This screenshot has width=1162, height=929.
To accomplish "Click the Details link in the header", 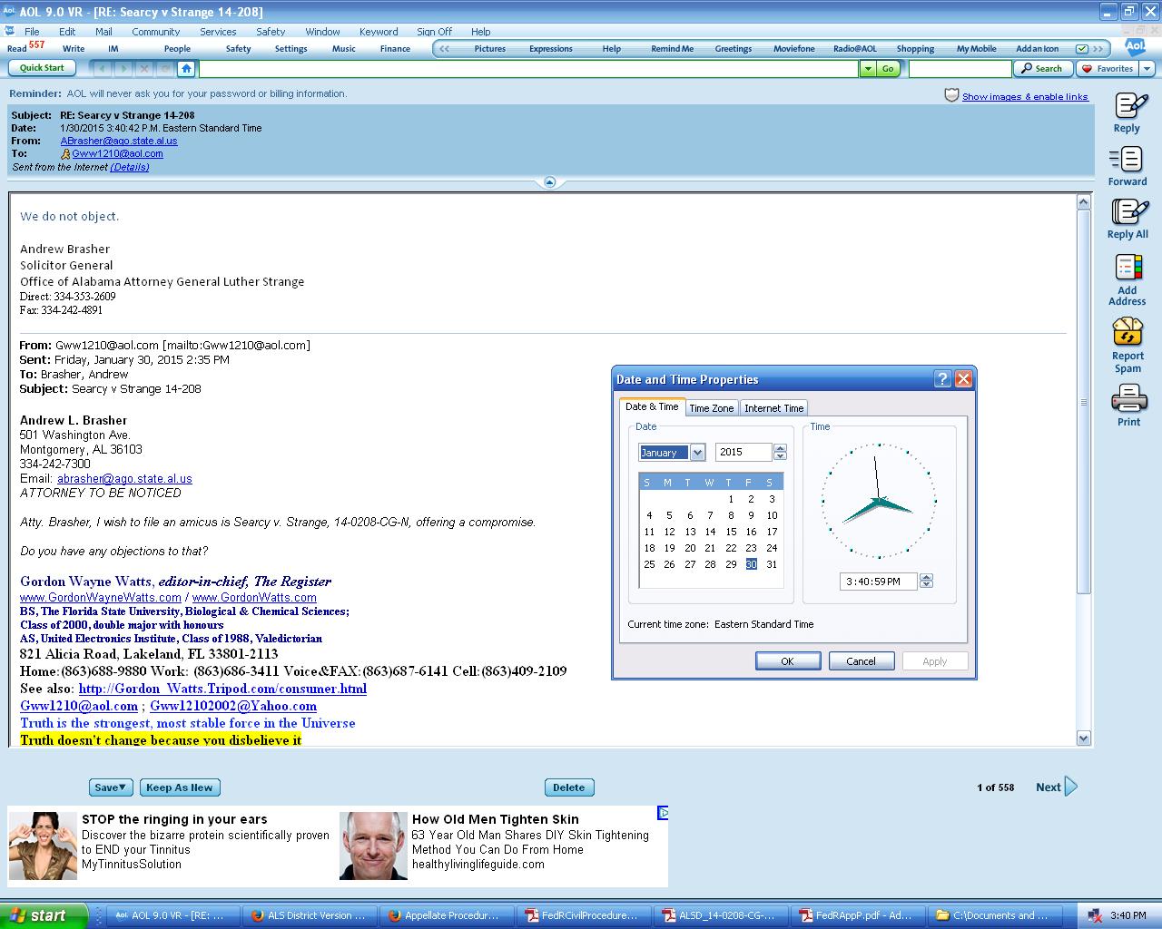I will coord(130,167).
